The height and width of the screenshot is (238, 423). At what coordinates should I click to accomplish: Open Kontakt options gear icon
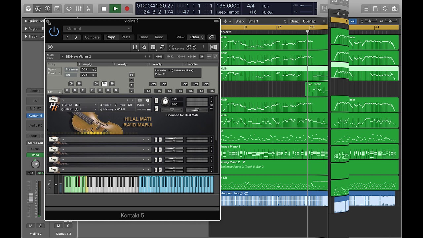pos(144,47)
